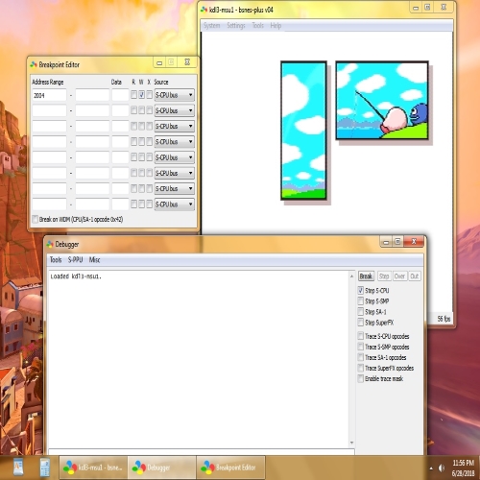
Task: Open Tools menu in bsnes-plus window
Action: click(x=258, y=25)
